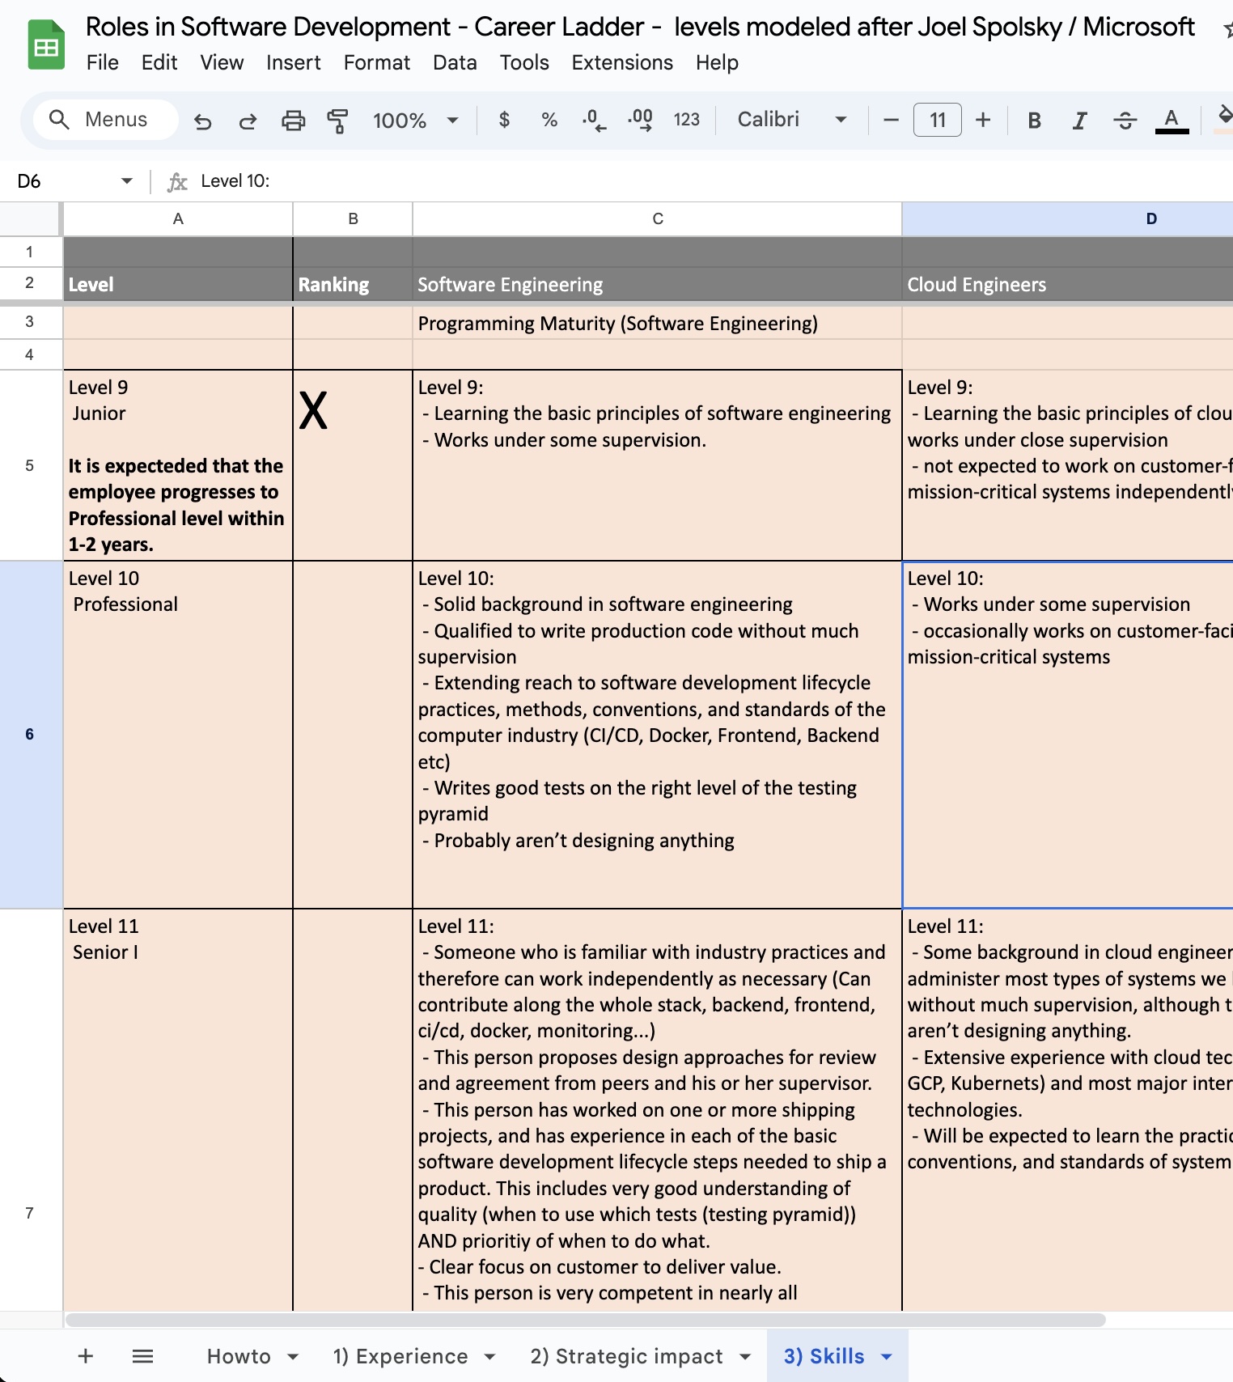Open the Data menu
Image resolution: width=1233 pixels, height=1382 pixels.
(455, 62)
